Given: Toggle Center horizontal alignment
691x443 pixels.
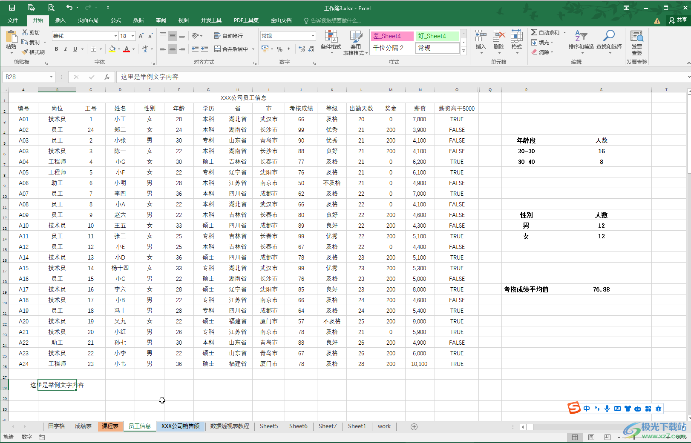Looking at the screenshot, I should point(172,49).
